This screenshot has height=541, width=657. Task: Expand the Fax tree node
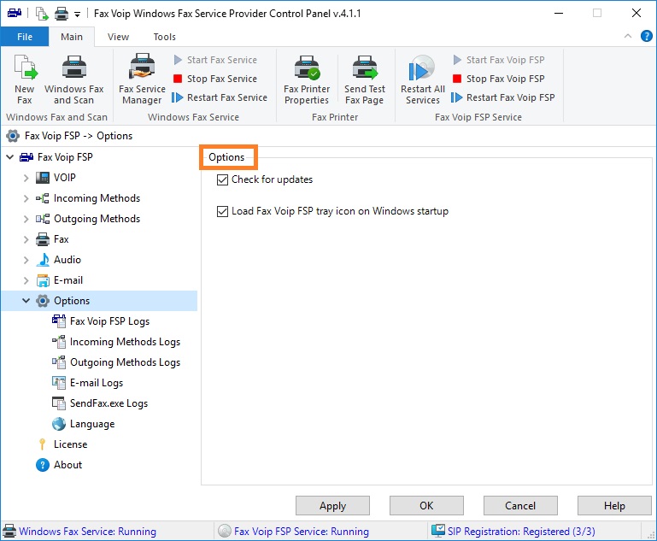click(26, 239)
